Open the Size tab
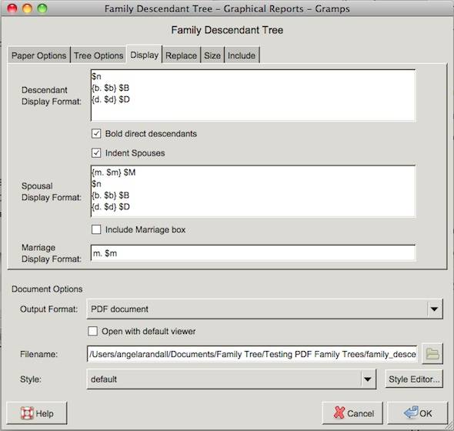Viewport: 454px width, 431px height. [x=212, y=55]
